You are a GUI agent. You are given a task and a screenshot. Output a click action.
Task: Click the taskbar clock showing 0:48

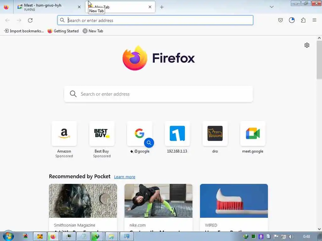click(x=306, y=237)
